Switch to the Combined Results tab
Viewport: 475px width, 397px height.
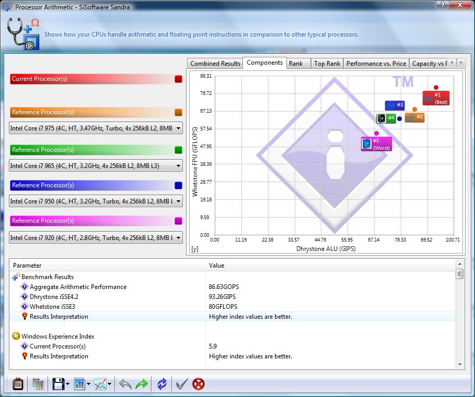pos(215,64)
